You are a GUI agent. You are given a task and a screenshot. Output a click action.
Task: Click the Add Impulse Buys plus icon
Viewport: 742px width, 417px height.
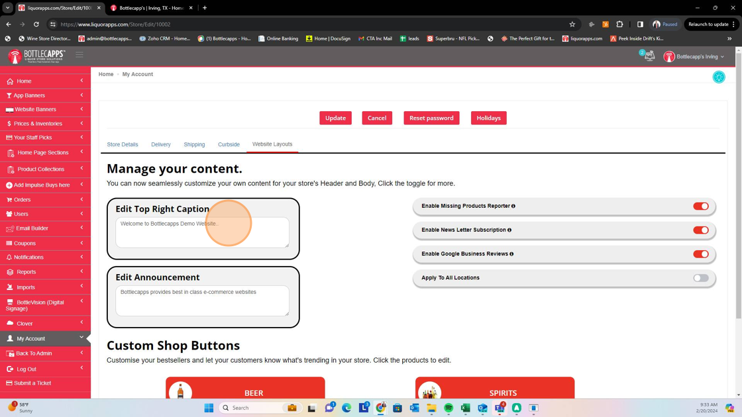[9, 185]
